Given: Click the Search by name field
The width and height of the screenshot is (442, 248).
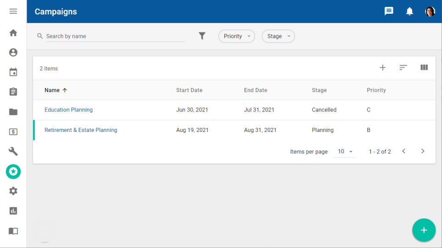Looking at the screenshot, I should coord(115,36).
